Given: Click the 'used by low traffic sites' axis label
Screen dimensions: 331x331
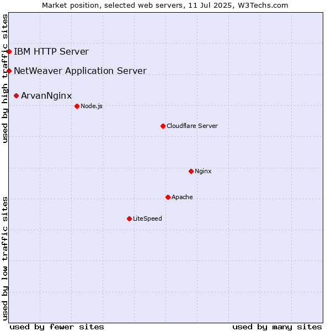Looking at the screenshot, I should click(x=5, y=259).
